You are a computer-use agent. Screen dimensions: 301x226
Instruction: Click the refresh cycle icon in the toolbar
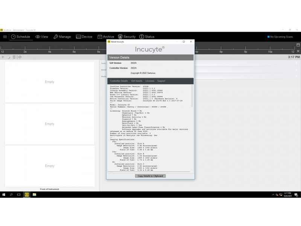[x=20, y=57]
